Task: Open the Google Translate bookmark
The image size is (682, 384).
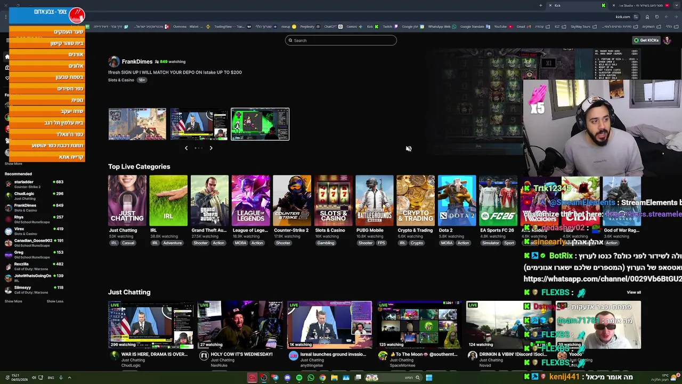Action: click(469, 27)
